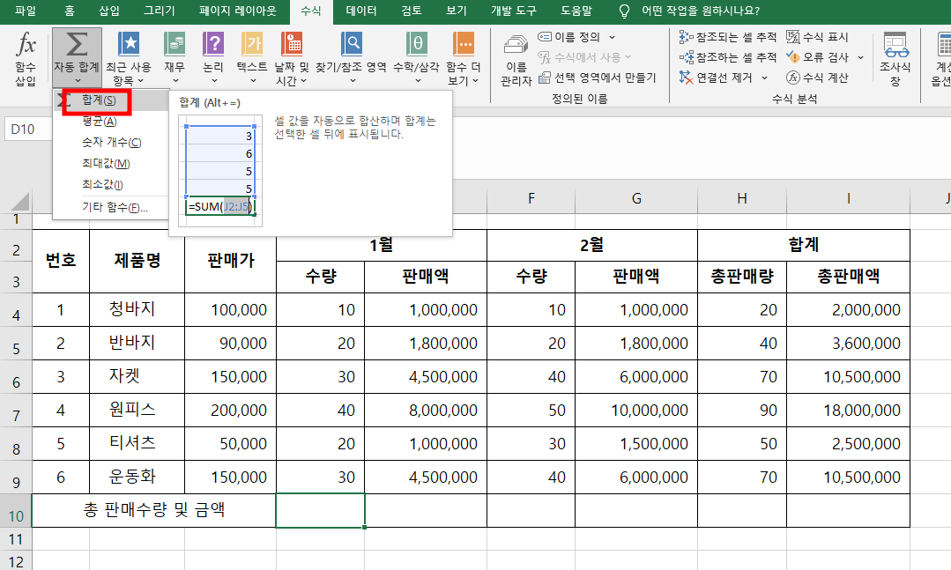Open the Name Manager (이름 관리자)
This screenshot has height=570, width=951.
(x=516, y=58)
